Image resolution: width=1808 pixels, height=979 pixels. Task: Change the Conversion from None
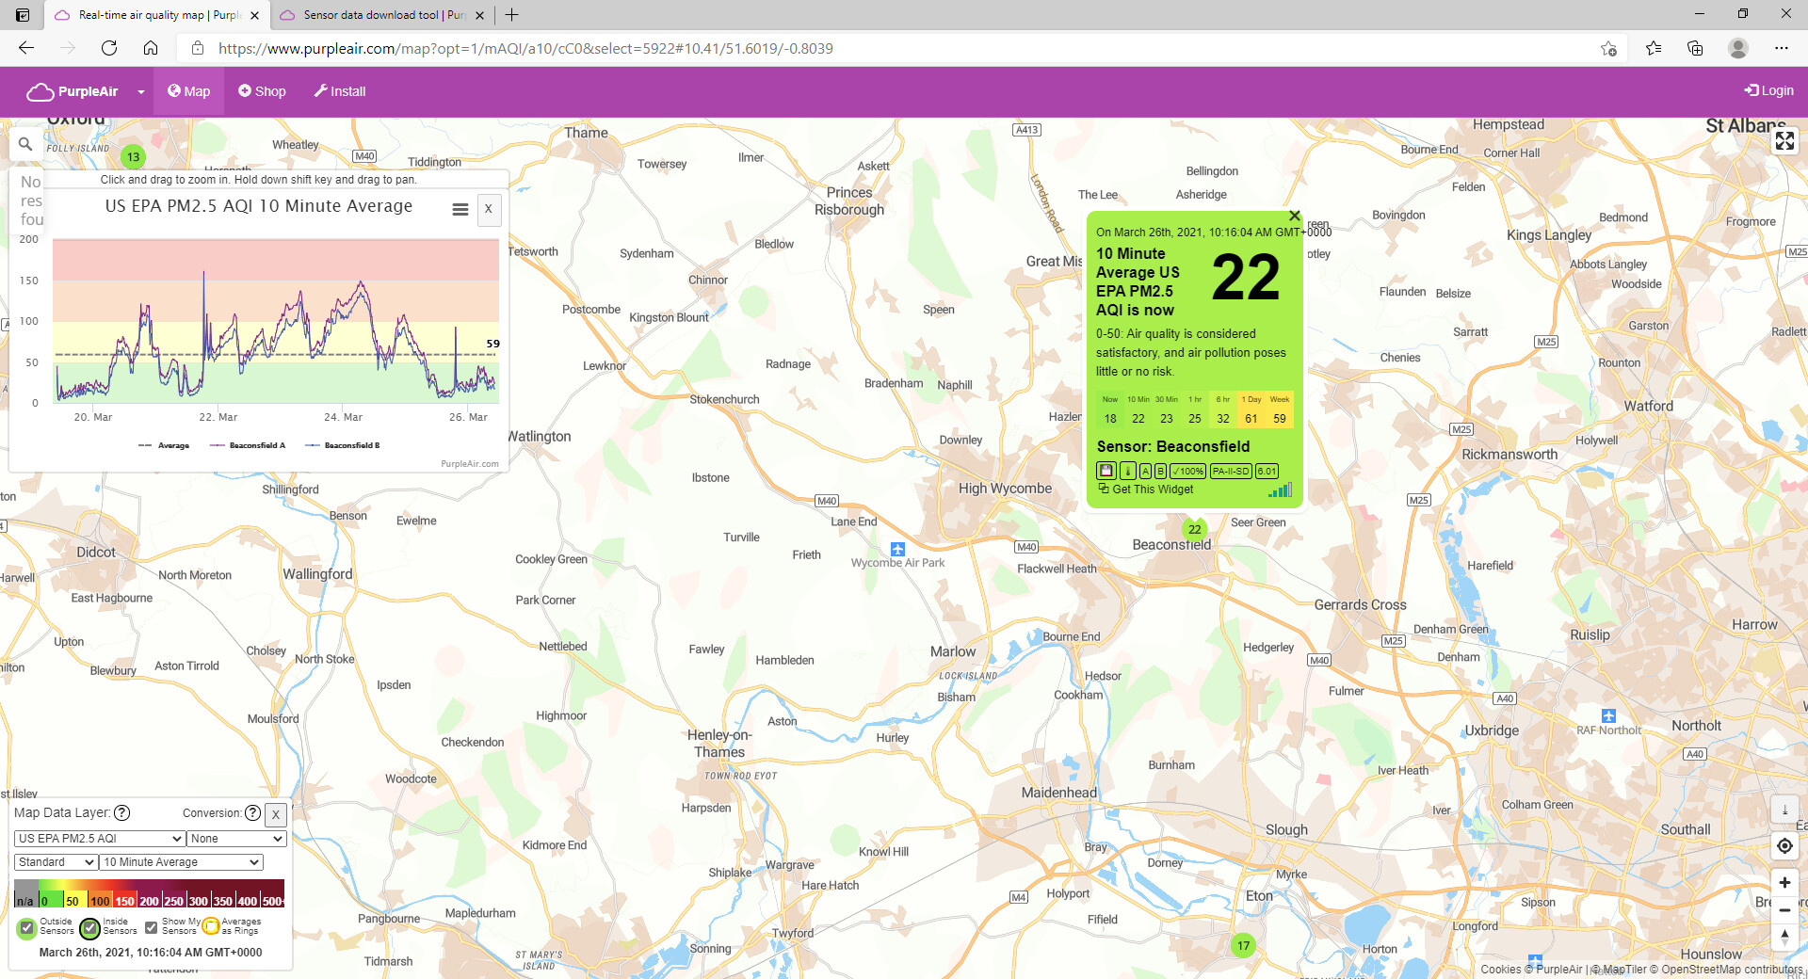(236, 838)
